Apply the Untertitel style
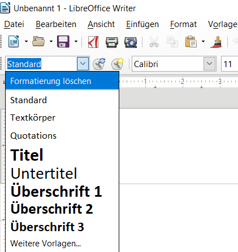 62,173
